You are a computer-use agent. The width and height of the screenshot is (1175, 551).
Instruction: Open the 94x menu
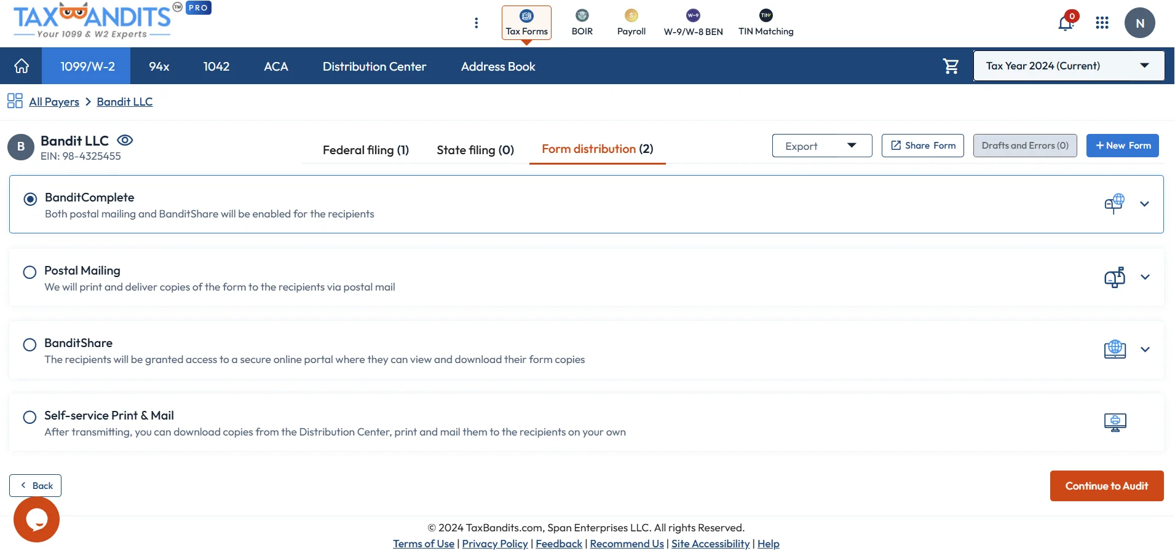(x=159, y=66)
